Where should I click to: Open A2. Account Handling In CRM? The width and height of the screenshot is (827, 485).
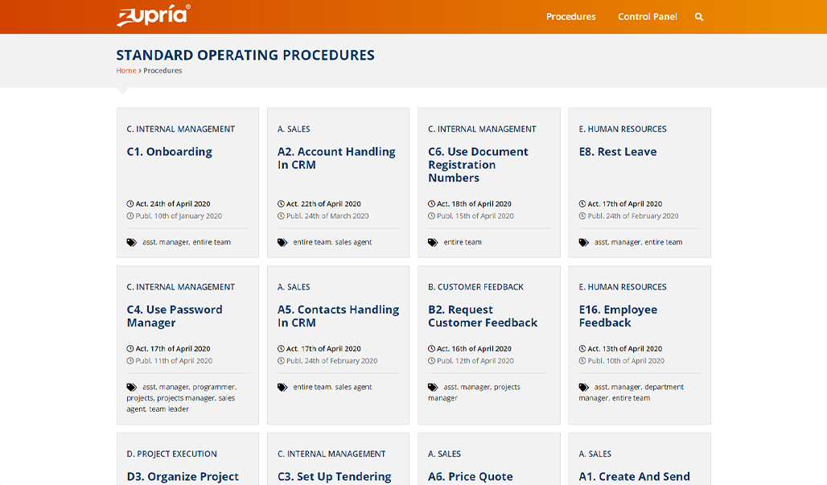click(336, 158)
